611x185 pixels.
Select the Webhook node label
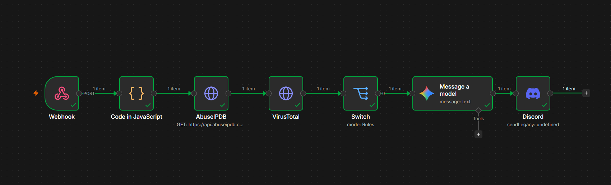click(x=62, y=117)
